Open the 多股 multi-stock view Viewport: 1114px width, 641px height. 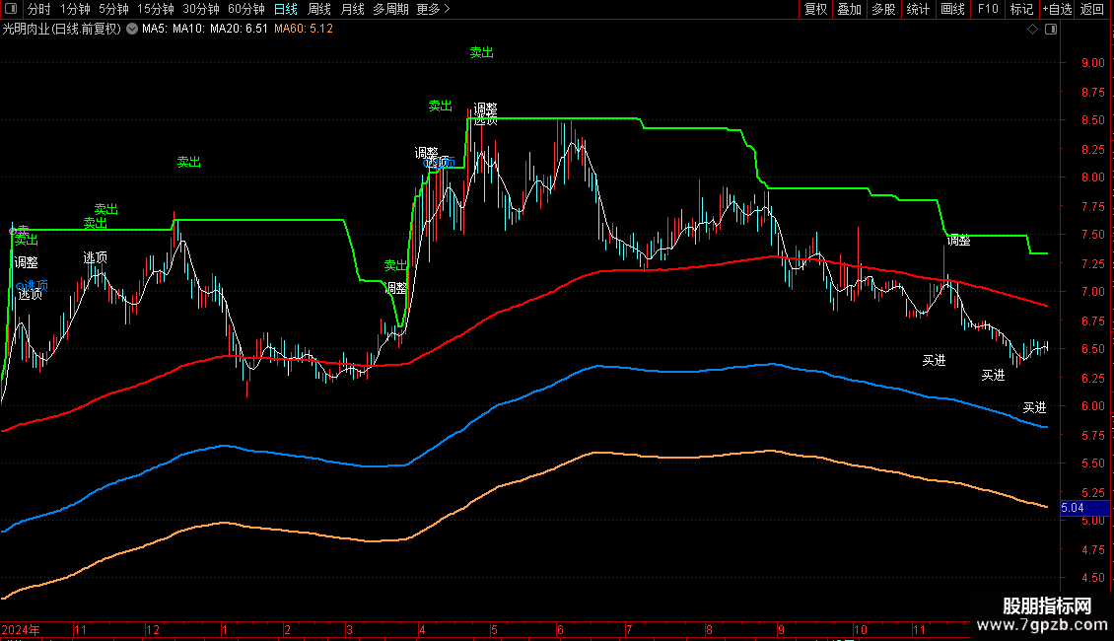tap(883, 9)
